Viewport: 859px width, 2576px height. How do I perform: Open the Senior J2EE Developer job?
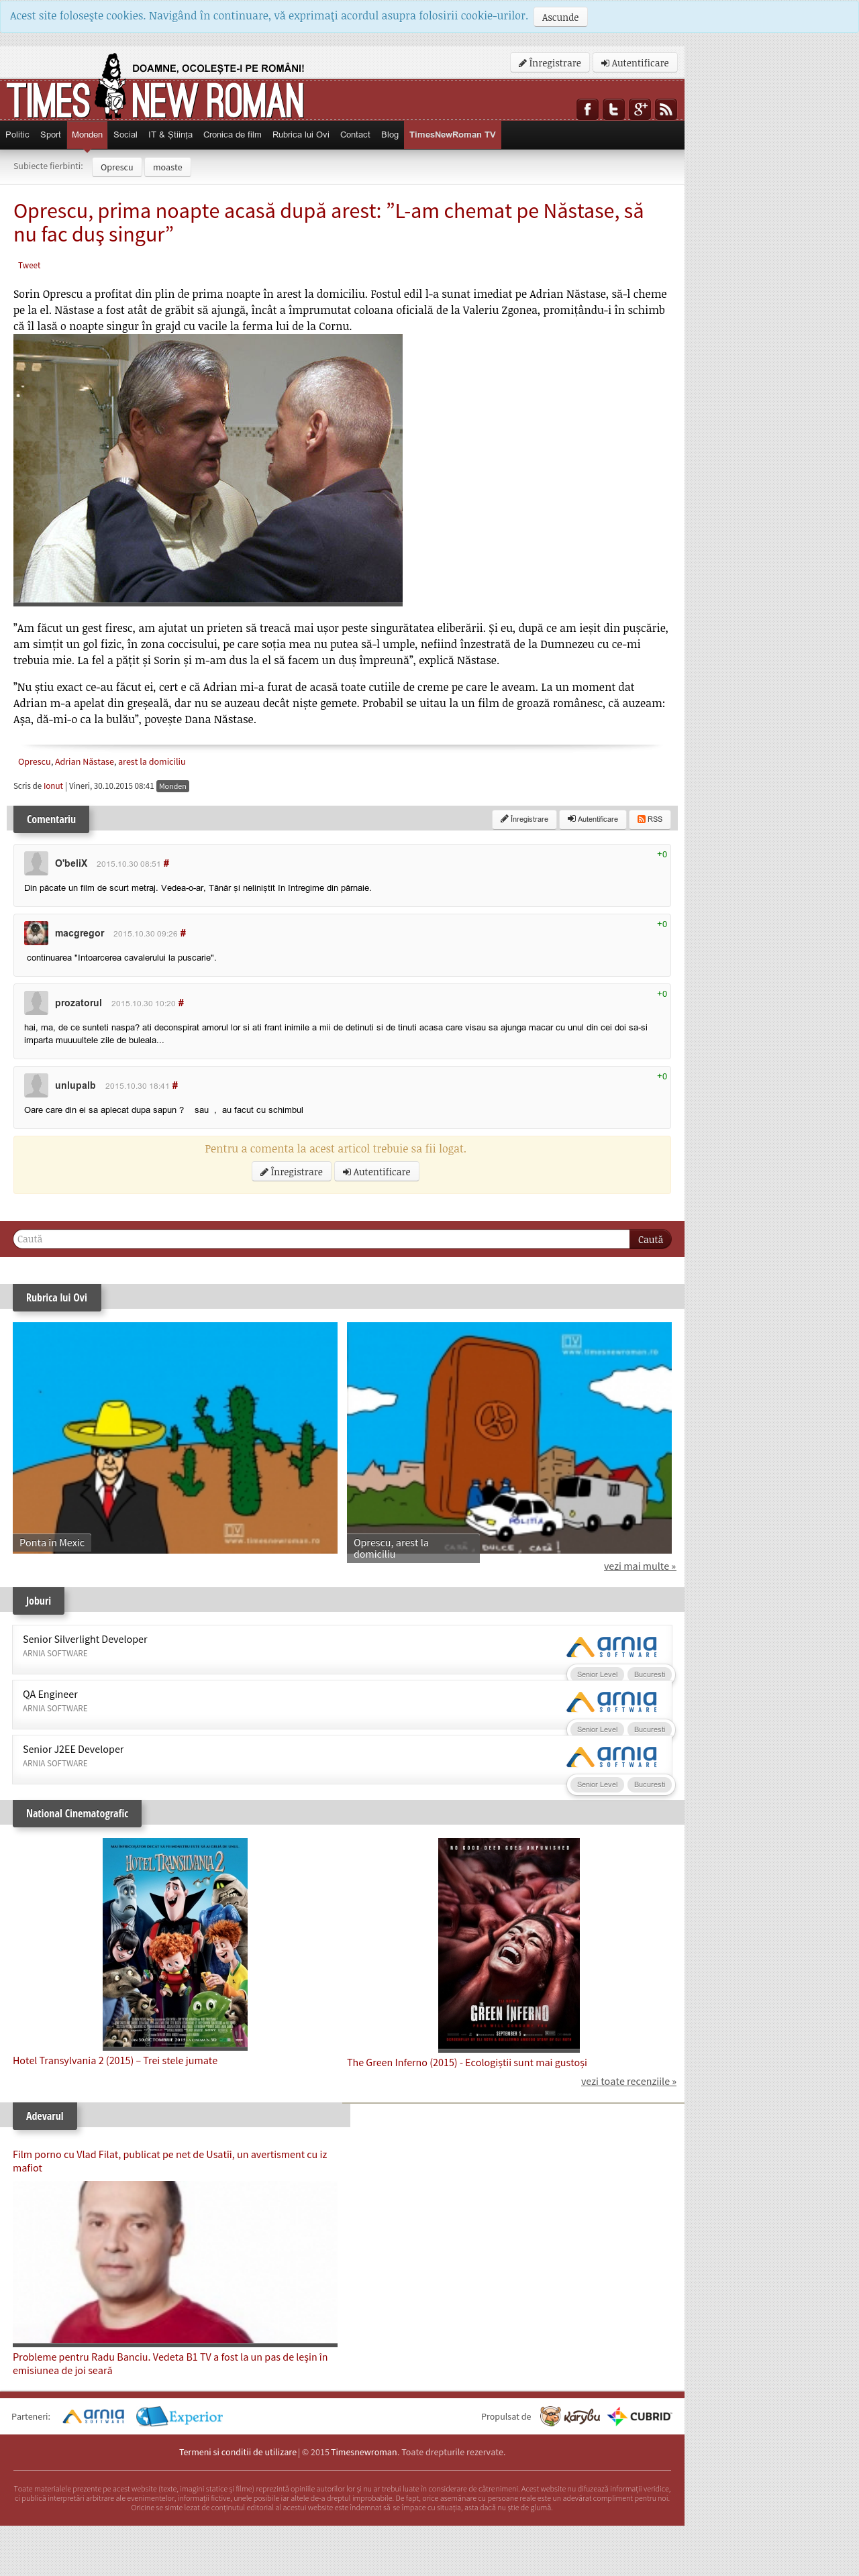point(73,1749)
